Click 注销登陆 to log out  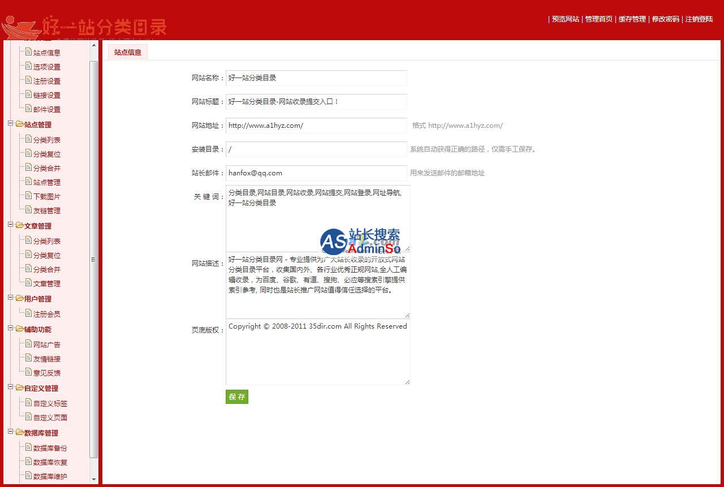tap(699, 19)
